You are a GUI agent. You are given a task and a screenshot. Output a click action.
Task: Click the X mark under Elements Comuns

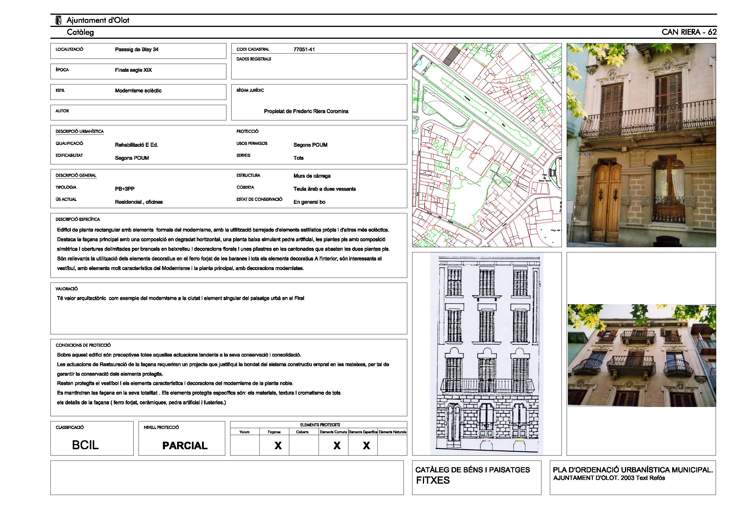[x=337, y=445]
